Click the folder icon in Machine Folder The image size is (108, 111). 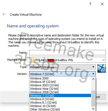click(x=33, y=60)
